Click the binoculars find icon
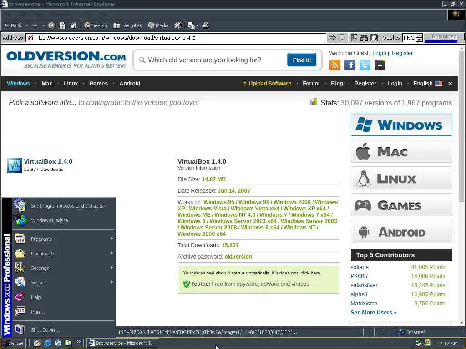Screen dimensions: 466x349 click(364, 38)
